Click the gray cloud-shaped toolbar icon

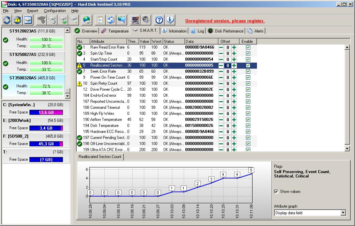(x=41, y=20)
